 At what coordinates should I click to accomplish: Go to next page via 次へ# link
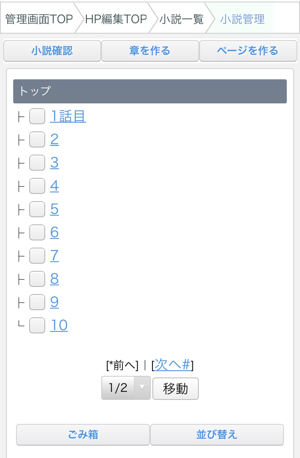[172, 365]
